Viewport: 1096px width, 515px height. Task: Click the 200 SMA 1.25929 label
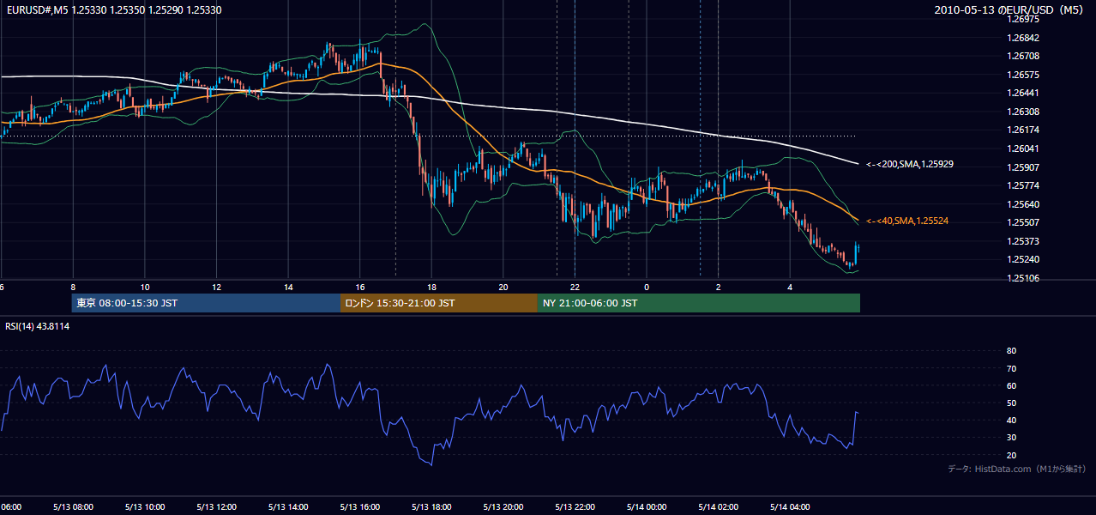(x=908, y=164)
